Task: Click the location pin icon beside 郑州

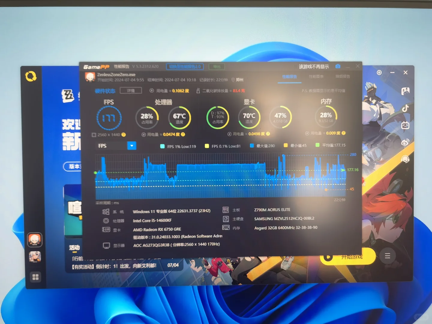Action: pyautogui.click(x=233, y=80)
